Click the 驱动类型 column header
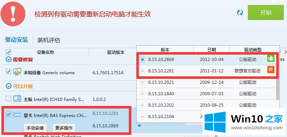 (x=253, y=50)
